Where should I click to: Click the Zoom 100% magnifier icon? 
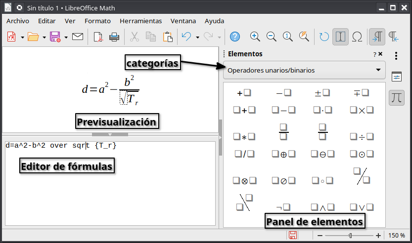pyautogui.click(x=287, y=37)
